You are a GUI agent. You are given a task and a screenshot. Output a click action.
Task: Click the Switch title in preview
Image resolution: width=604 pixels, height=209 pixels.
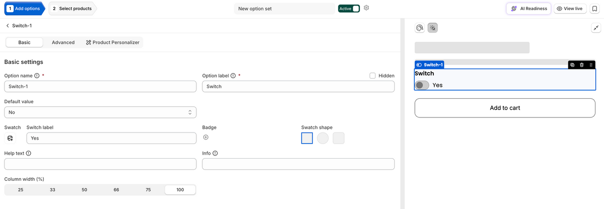click(424, 74)
